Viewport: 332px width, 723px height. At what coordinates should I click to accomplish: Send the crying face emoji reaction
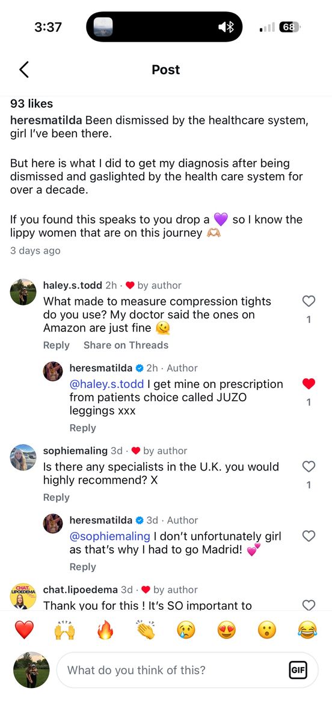tap(186, 630)
